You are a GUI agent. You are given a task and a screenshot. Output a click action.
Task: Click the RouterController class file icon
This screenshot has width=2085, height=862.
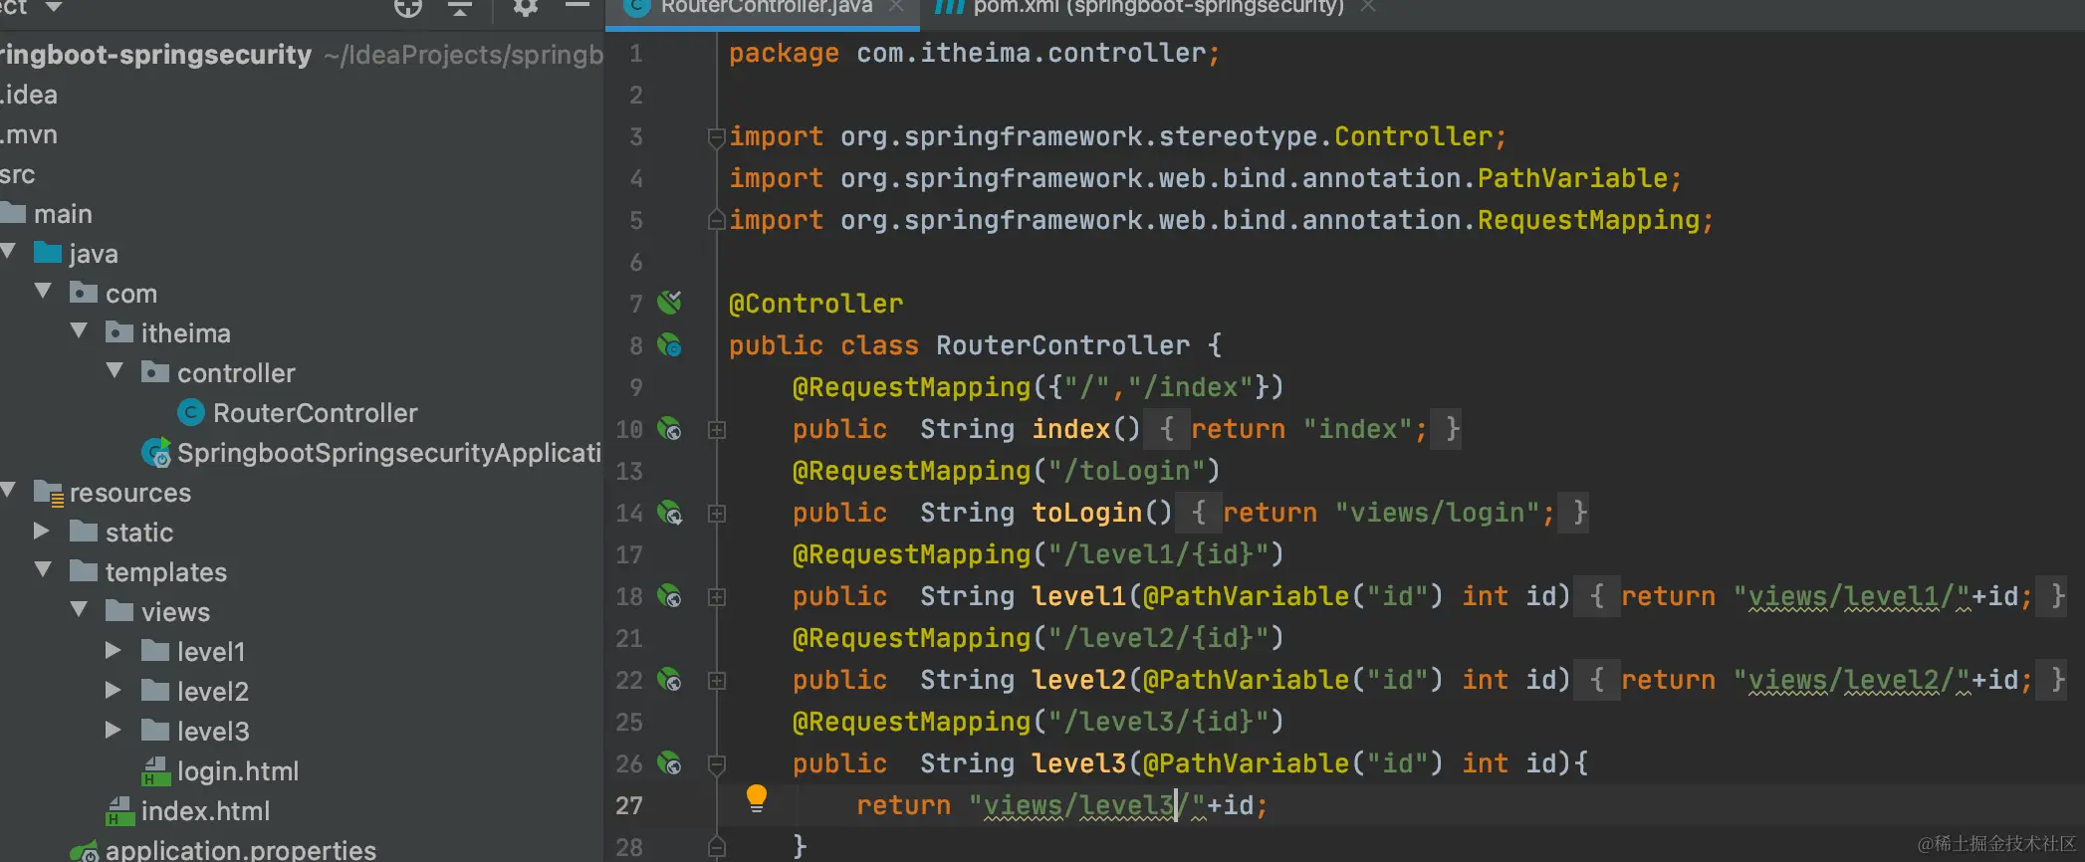coord(191,413)
